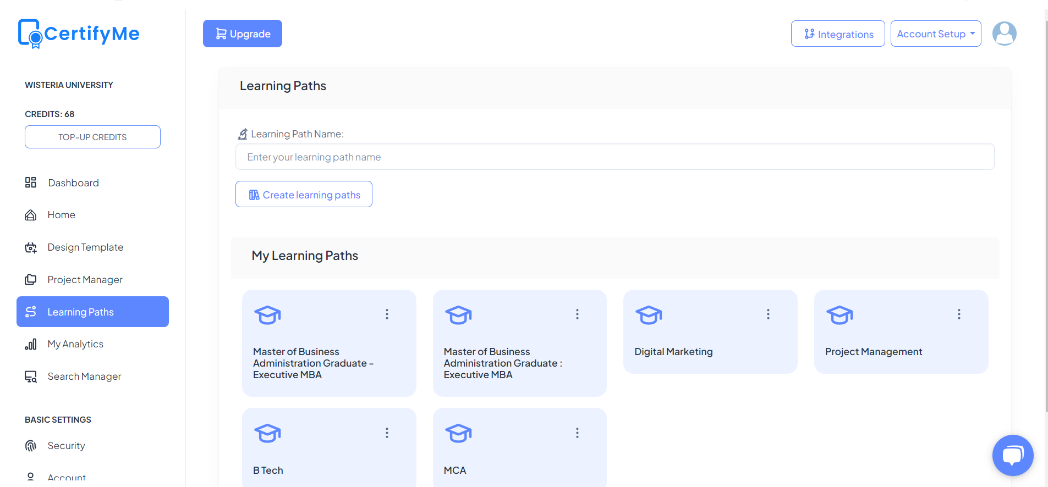Image resolution: width=1048 pixels, height=487 pixels.
Task: Click the CREDITS: 68 text
Action: tap(50, 114)
